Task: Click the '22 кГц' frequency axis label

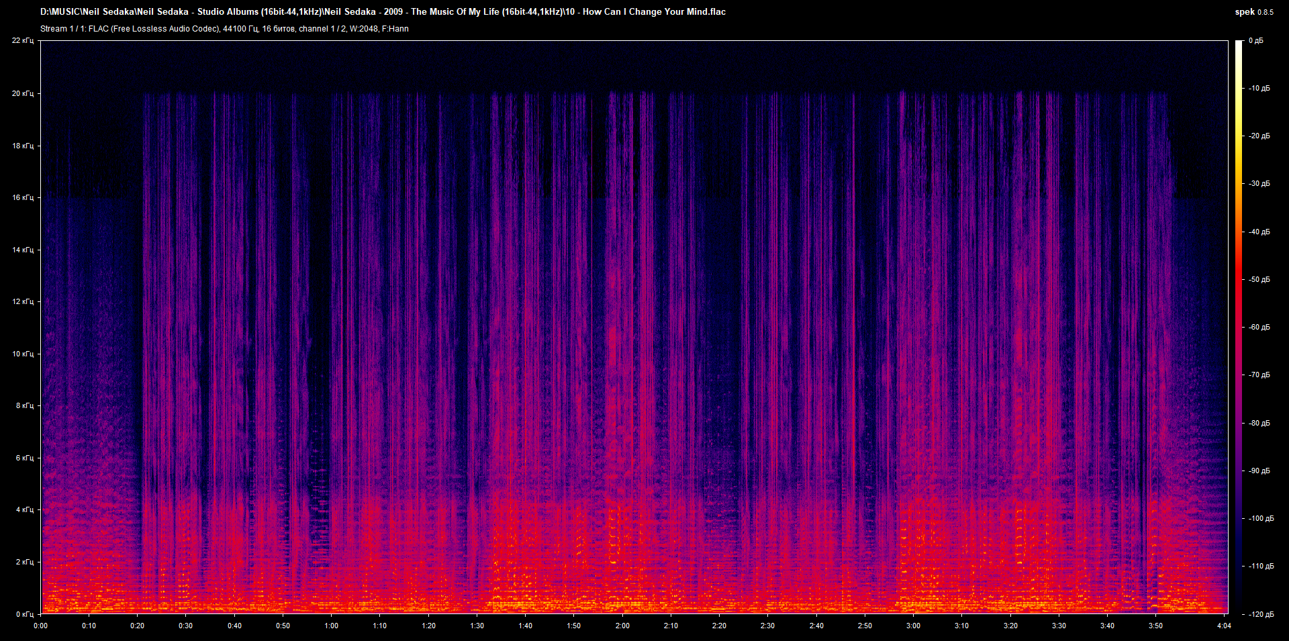Action: [23, 41]
